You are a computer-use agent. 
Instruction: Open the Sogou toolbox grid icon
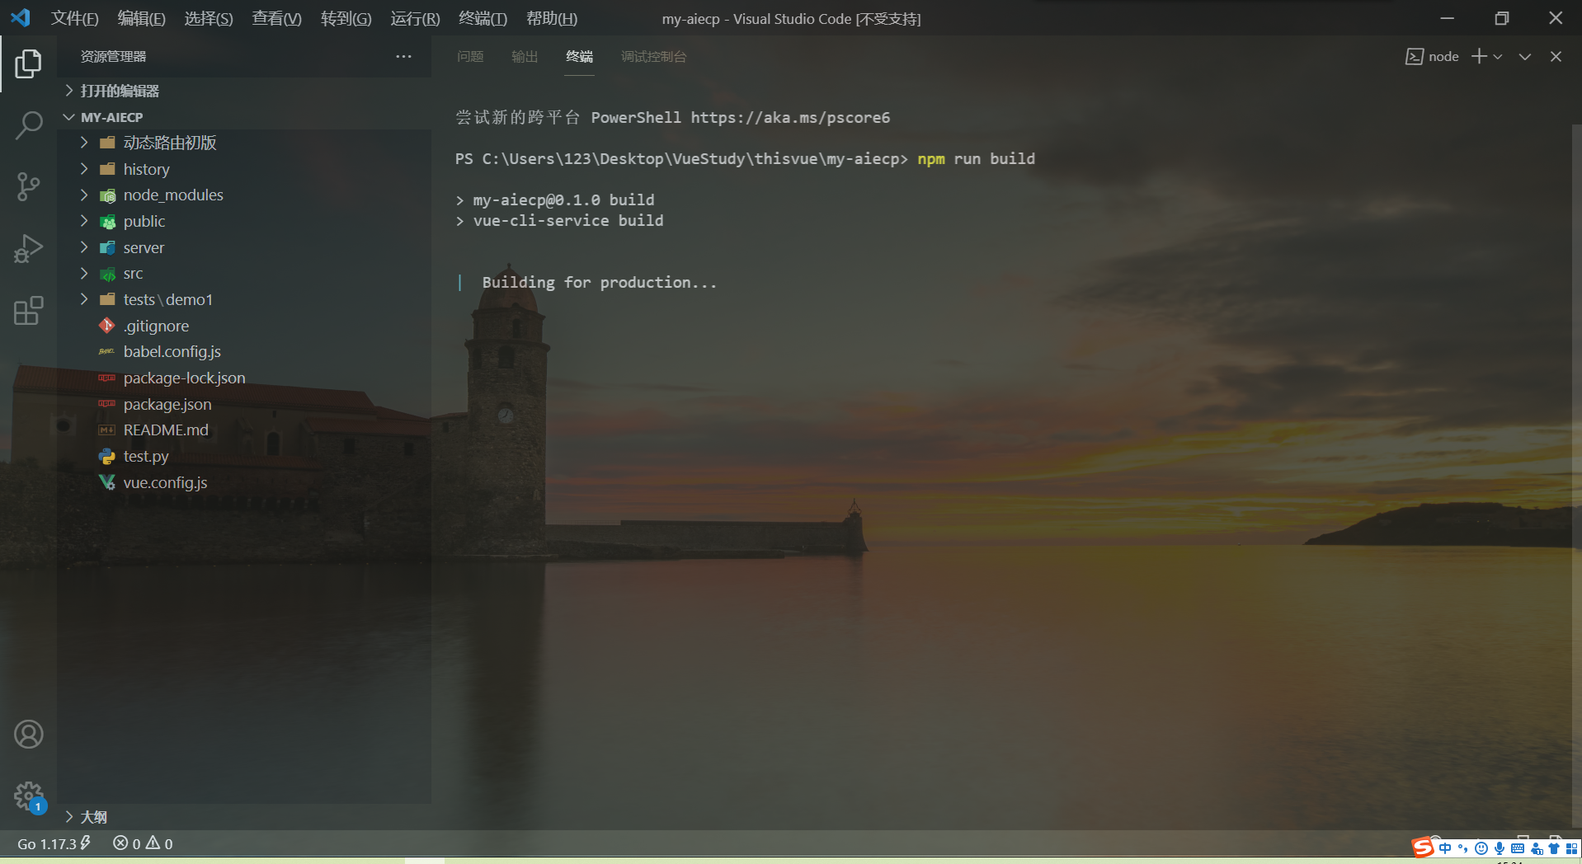[x=1571, y=848]
